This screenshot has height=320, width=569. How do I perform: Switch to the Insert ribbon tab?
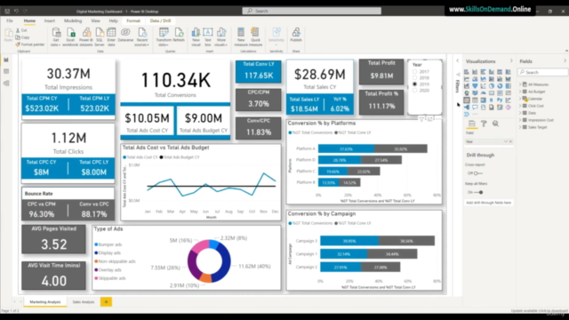click(x=50, y=20)
